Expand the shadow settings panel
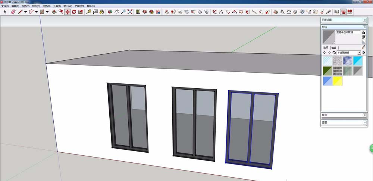 pos(365,20)
